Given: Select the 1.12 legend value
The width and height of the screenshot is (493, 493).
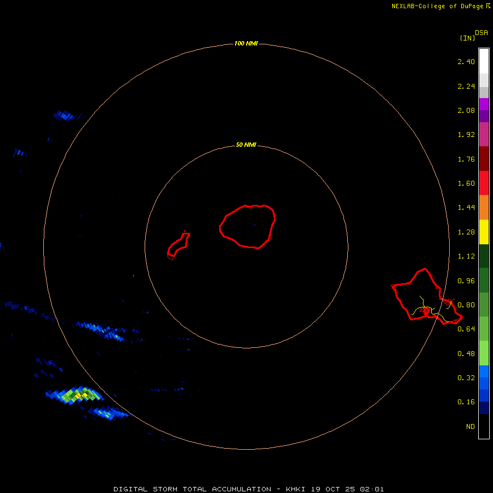Looking at the screenshot, I should pyautogui.click(x=466, y=256).
